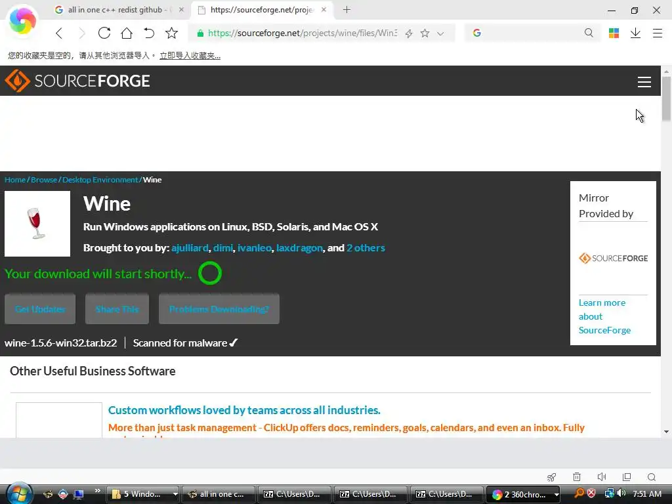Close the 'all in one c++ redist github' tab
672x504 pixels.
click(181, 9)
